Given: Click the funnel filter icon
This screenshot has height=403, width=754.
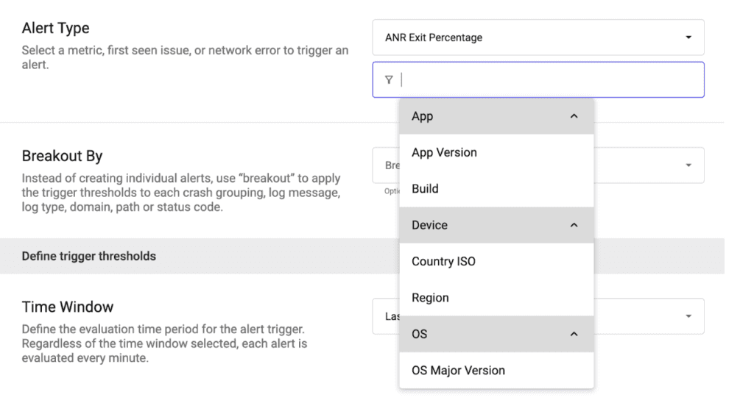Looking at the screenshot, I should point(389,79).
